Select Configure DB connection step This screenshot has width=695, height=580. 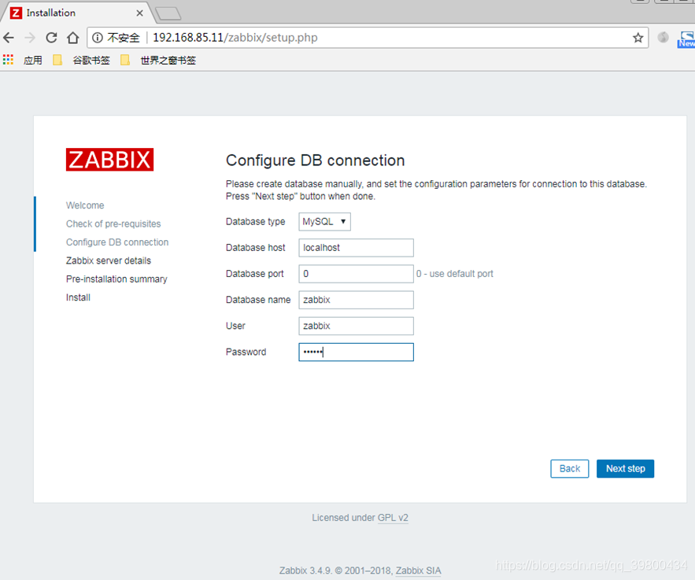point(117,242)
